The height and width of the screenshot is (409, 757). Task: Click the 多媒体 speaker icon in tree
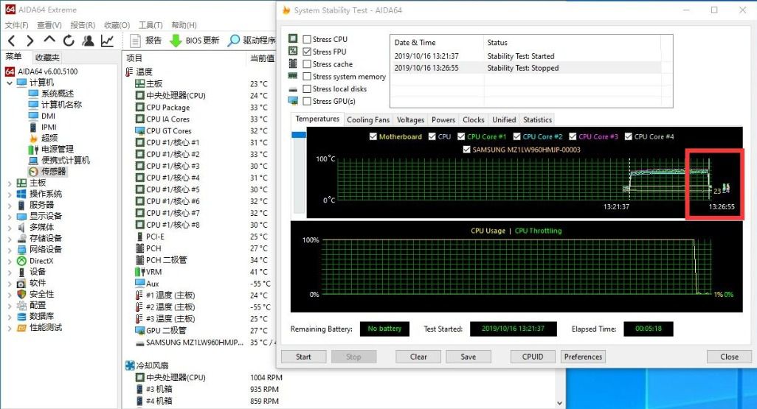coord(21,227)
